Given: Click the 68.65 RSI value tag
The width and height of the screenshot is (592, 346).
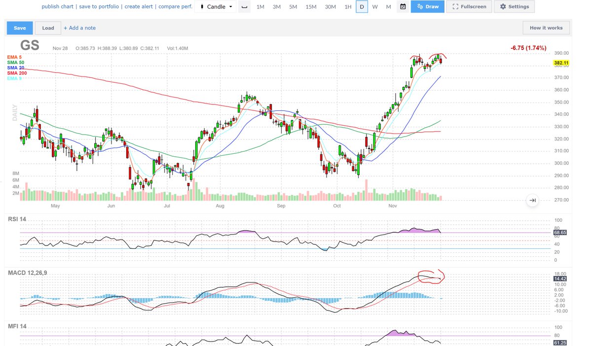Looking at the screenshot, I should [x=561, y=232].
